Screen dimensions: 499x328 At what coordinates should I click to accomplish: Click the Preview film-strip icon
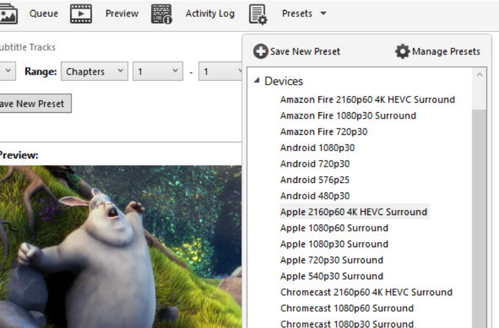(81, 14)
